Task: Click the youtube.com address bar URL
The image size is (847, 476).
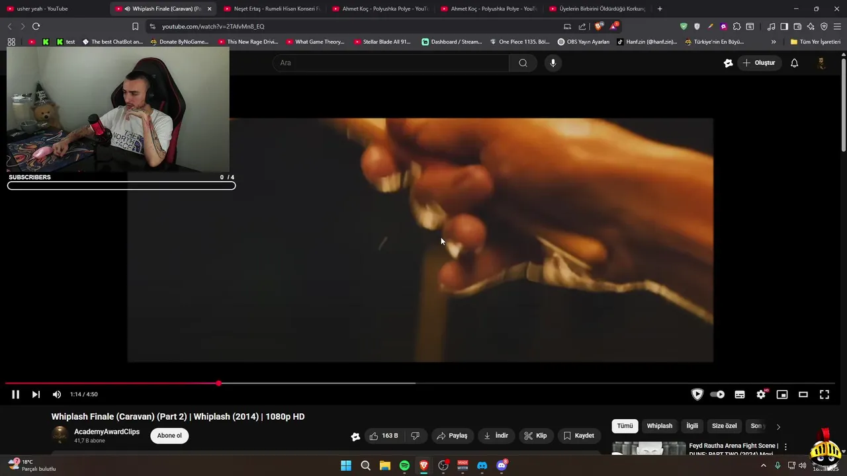Action: (x=213, y=26)
